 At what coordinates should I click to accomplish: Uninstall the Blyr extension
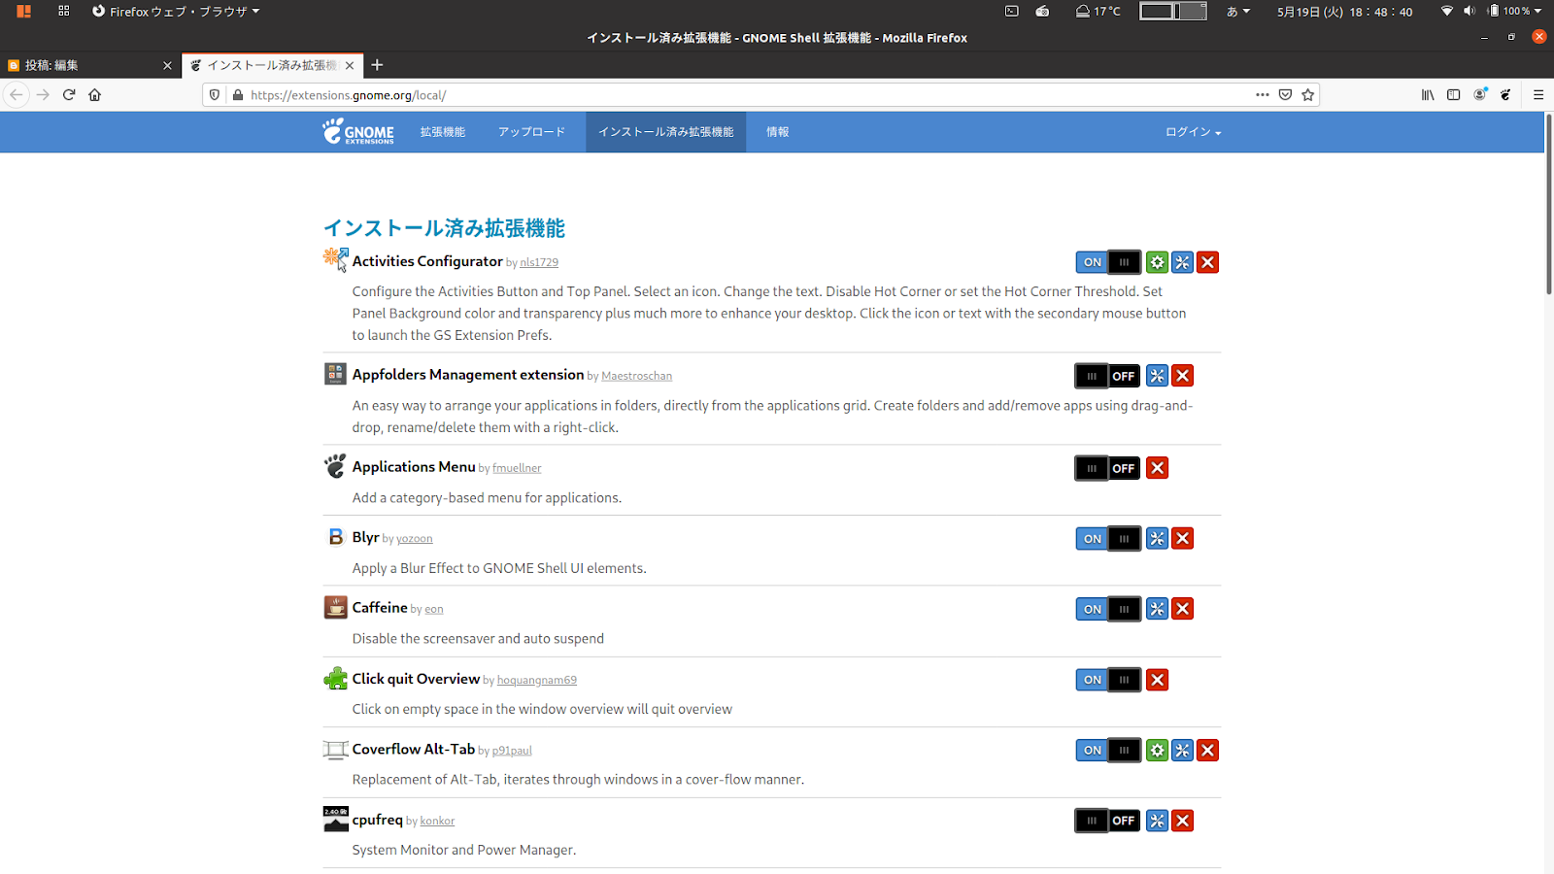pos(1182,538)
